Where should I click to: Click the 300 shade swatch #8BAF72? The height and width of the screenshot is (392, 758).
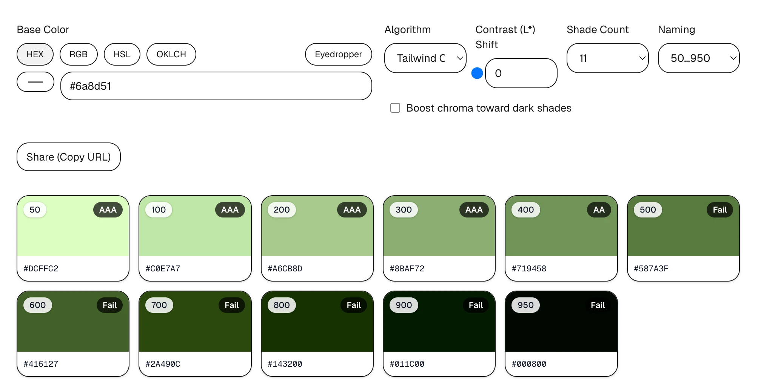pyautogui.click(x=439, y=234)
